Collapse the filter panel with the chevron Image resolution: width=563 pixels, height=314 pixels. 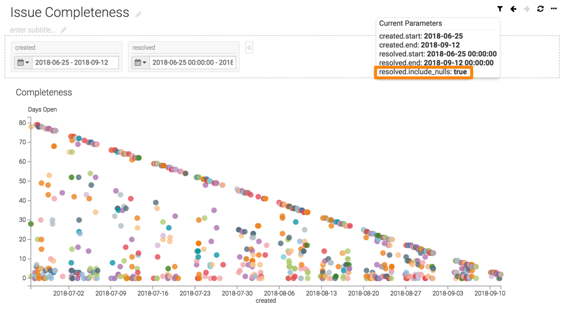pos(249,48)
